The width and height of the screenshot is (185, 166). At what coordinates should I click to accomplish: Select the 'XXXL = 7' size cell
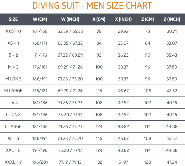pos(13,162)
